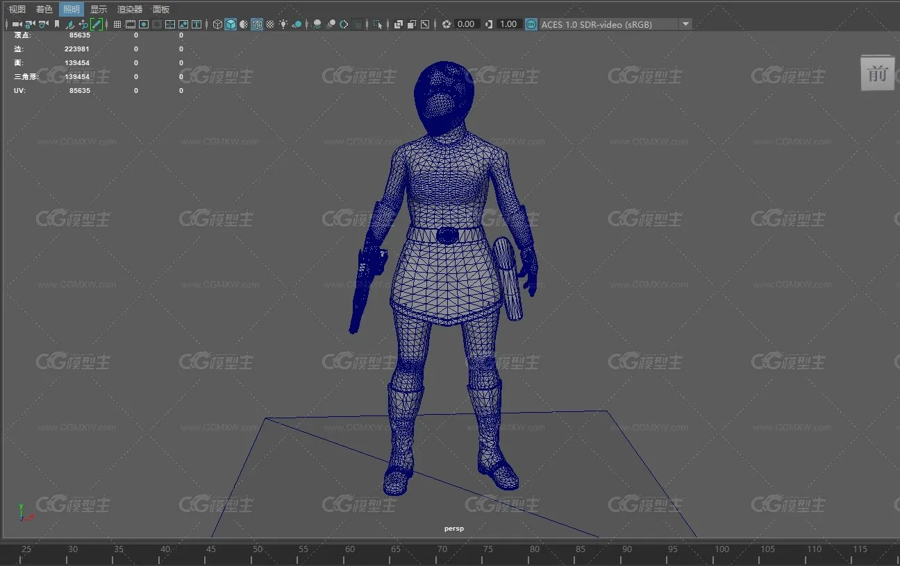Click the Select Camera icon

(17, 24)
